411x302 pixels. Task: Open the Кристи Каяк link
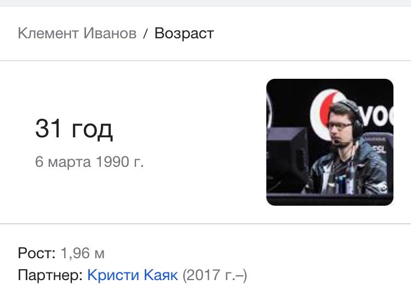click(x=133, y=275)
